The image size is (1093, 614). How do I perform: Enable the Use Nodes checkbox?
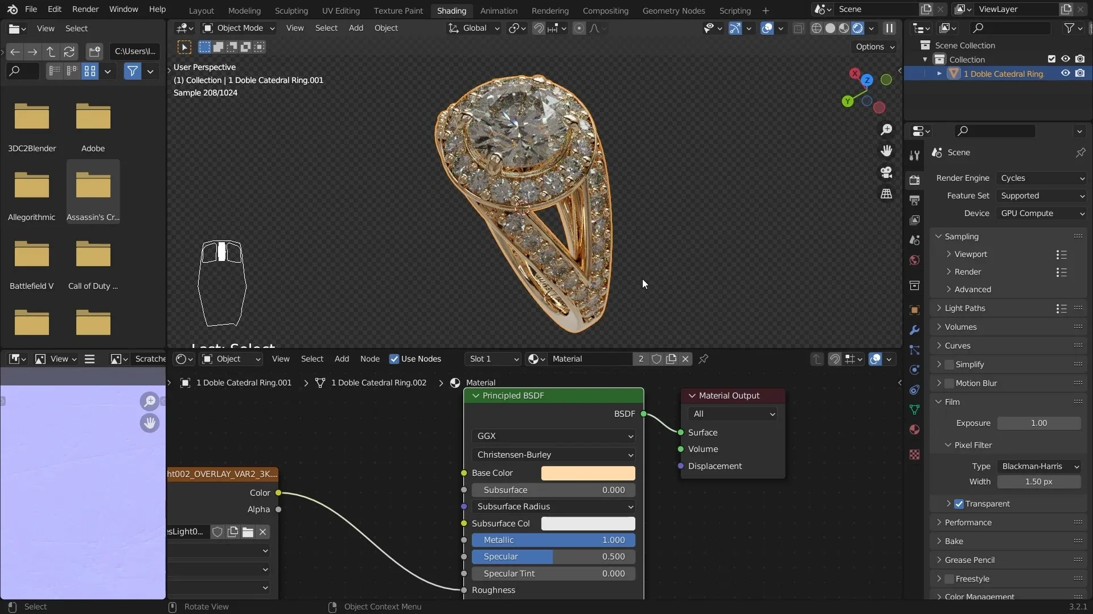[395, 359]
